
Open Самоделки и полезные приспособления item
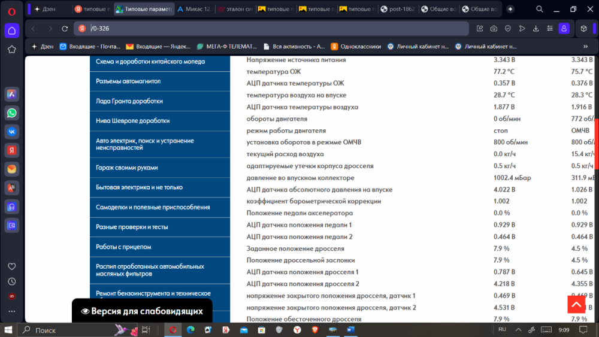(160, 207)
